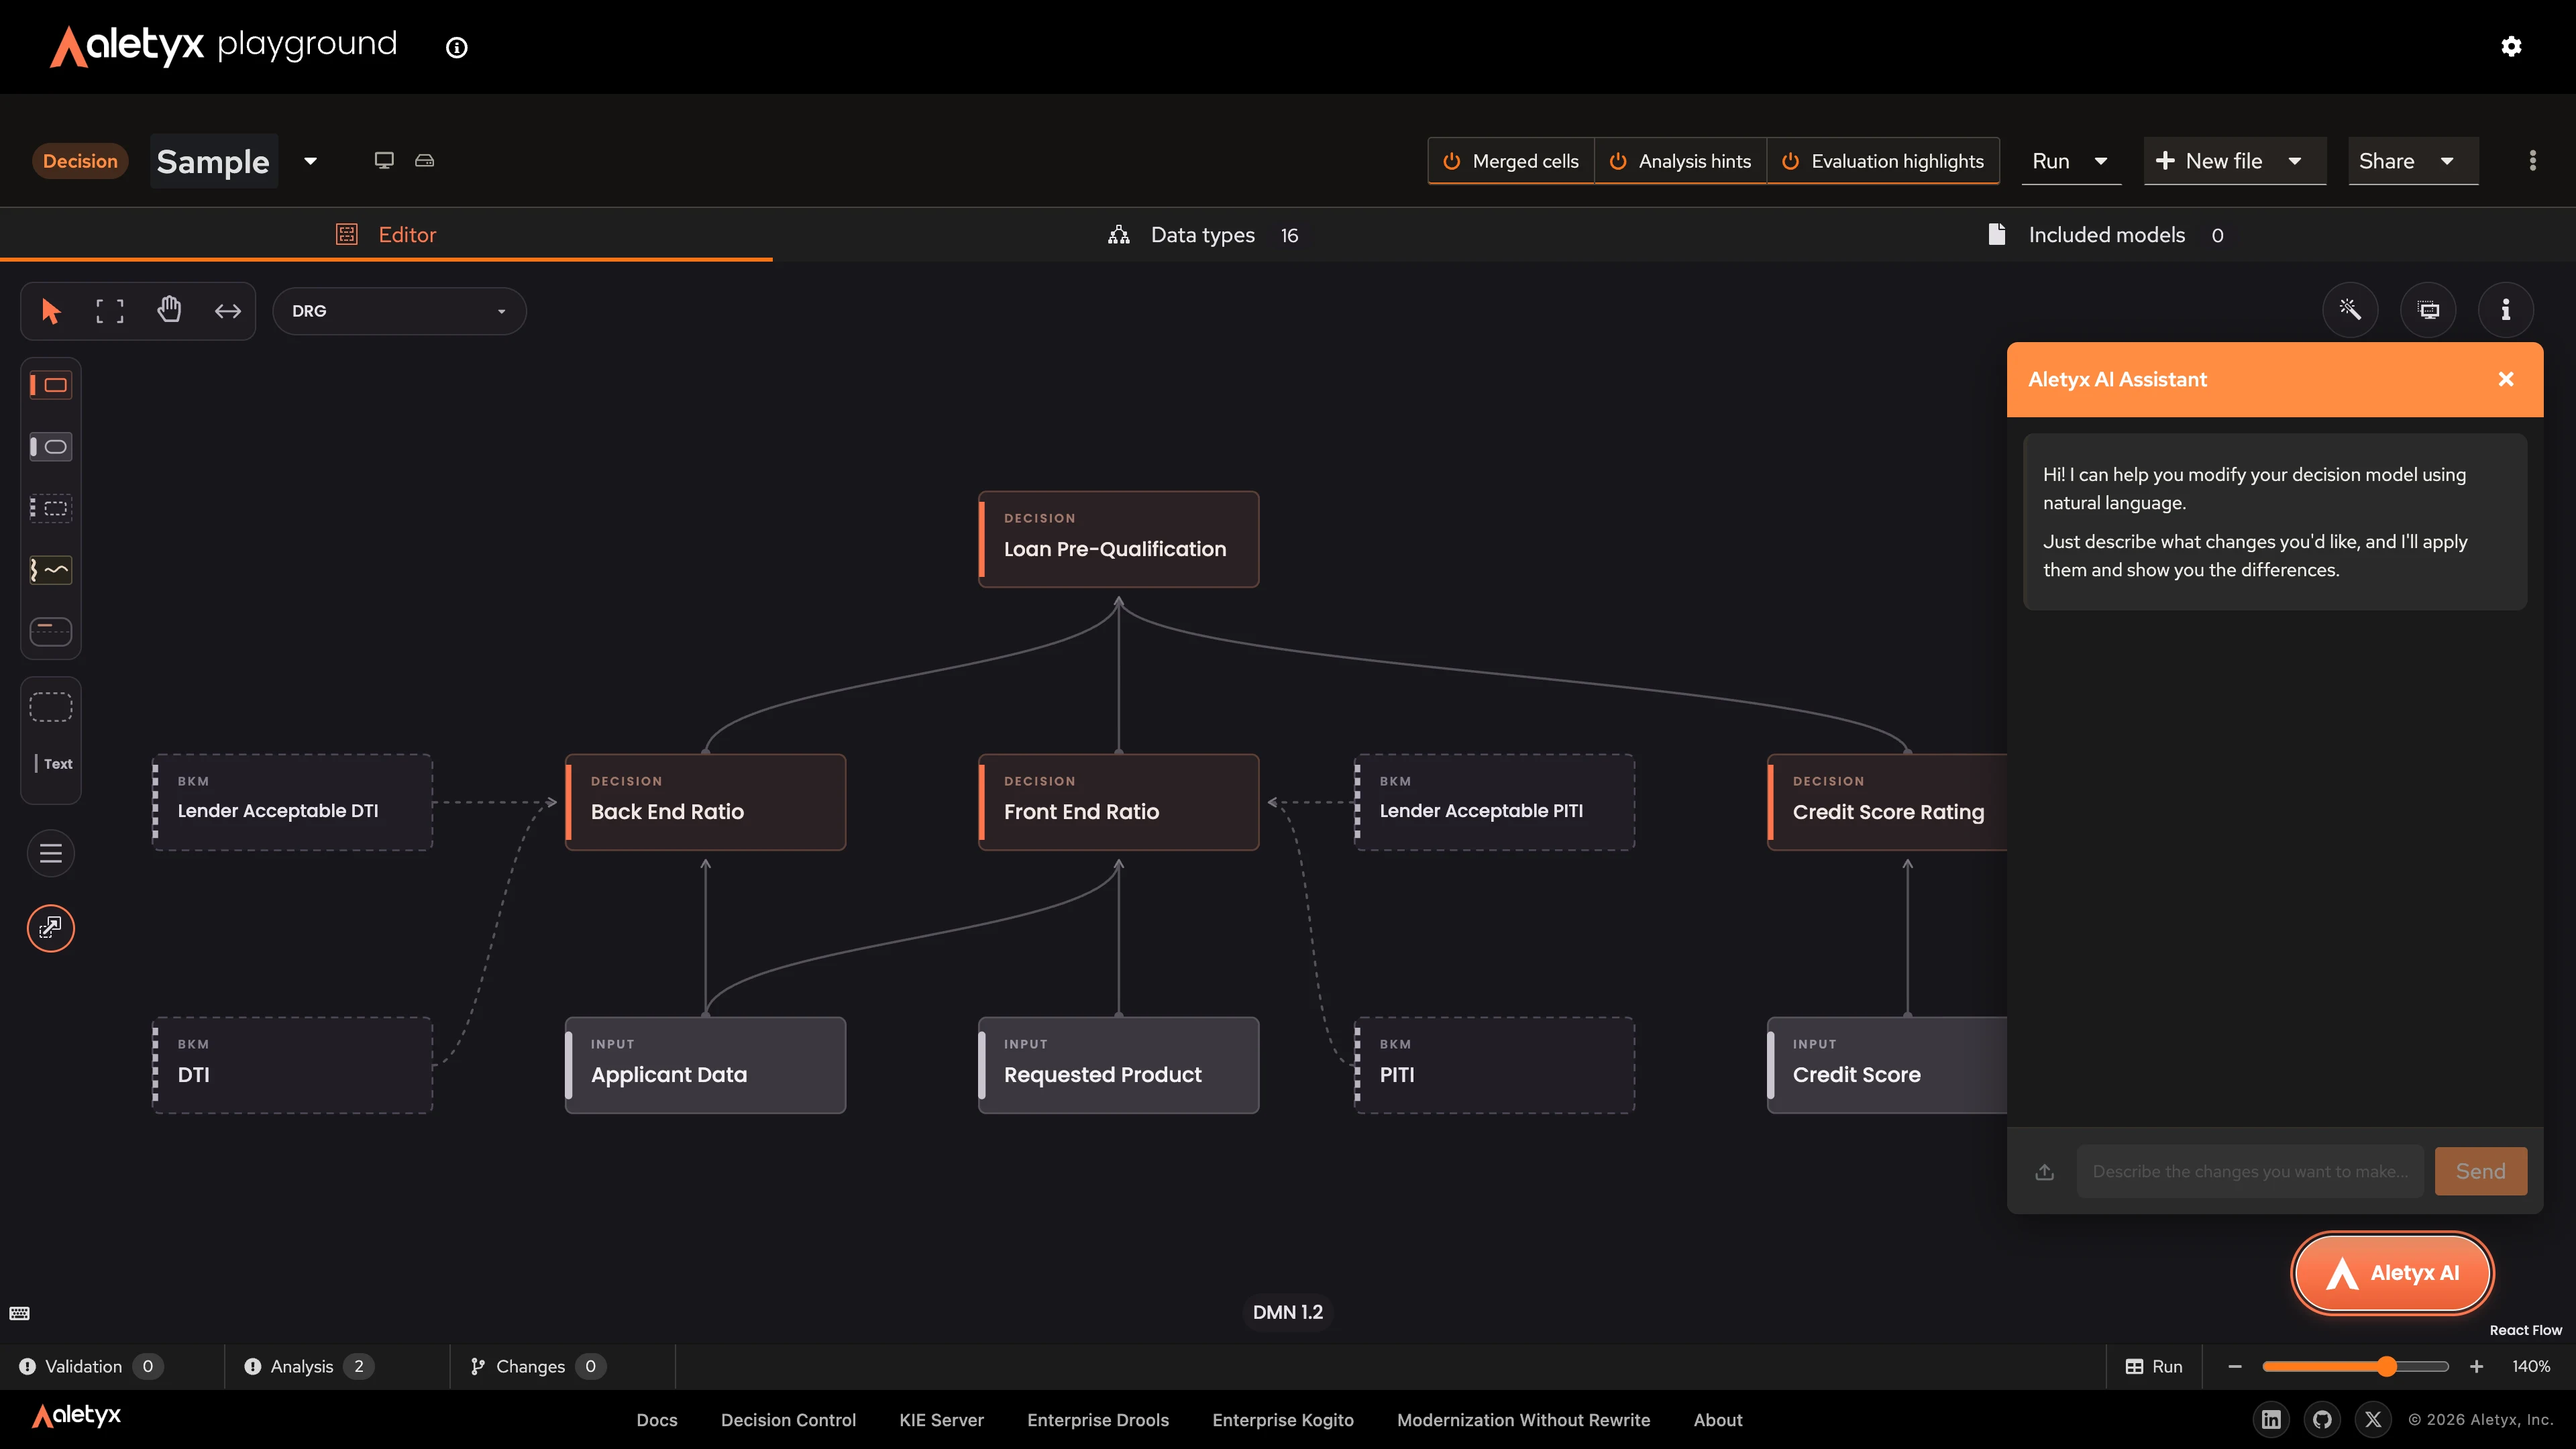This screenshot has width=2576, height=1449.
Task: Add a Decision Service node from palette
Action: pyautogui.click(x=51, y=632)
